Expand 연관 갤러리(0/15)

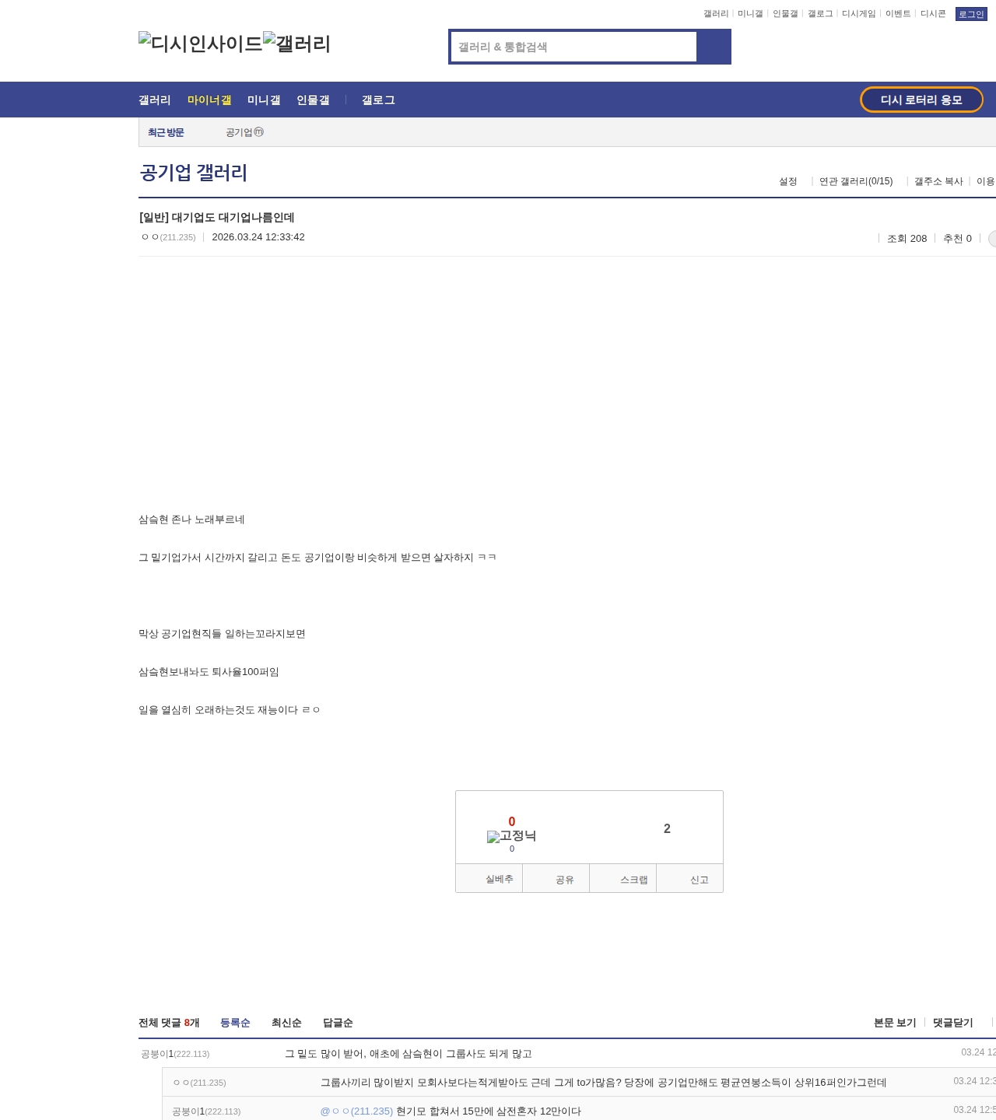click(856, 181)
